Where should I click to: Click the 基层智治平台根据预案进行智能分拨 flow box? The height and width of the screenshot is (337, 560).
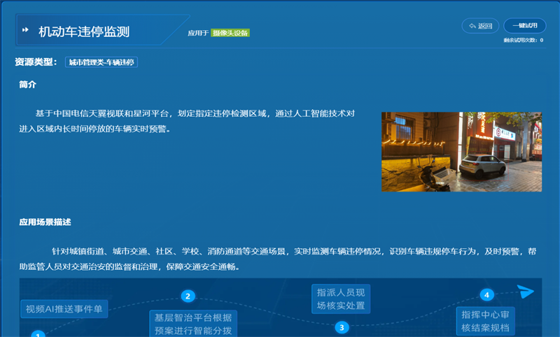coord(194,323)
